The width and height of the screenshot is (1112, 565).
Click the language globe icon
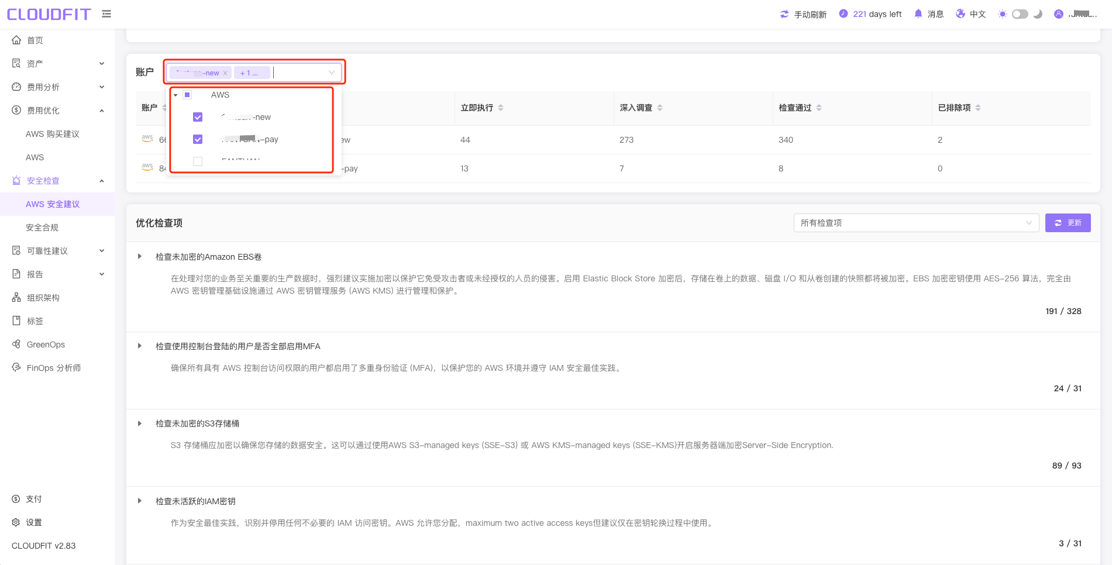point(960,14)
